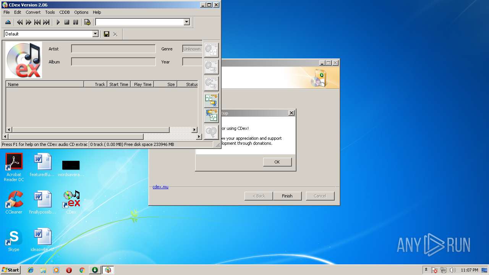Screen dimensions: 489x275
Task: Sort by the Status column header
Action: pos(188,84)
